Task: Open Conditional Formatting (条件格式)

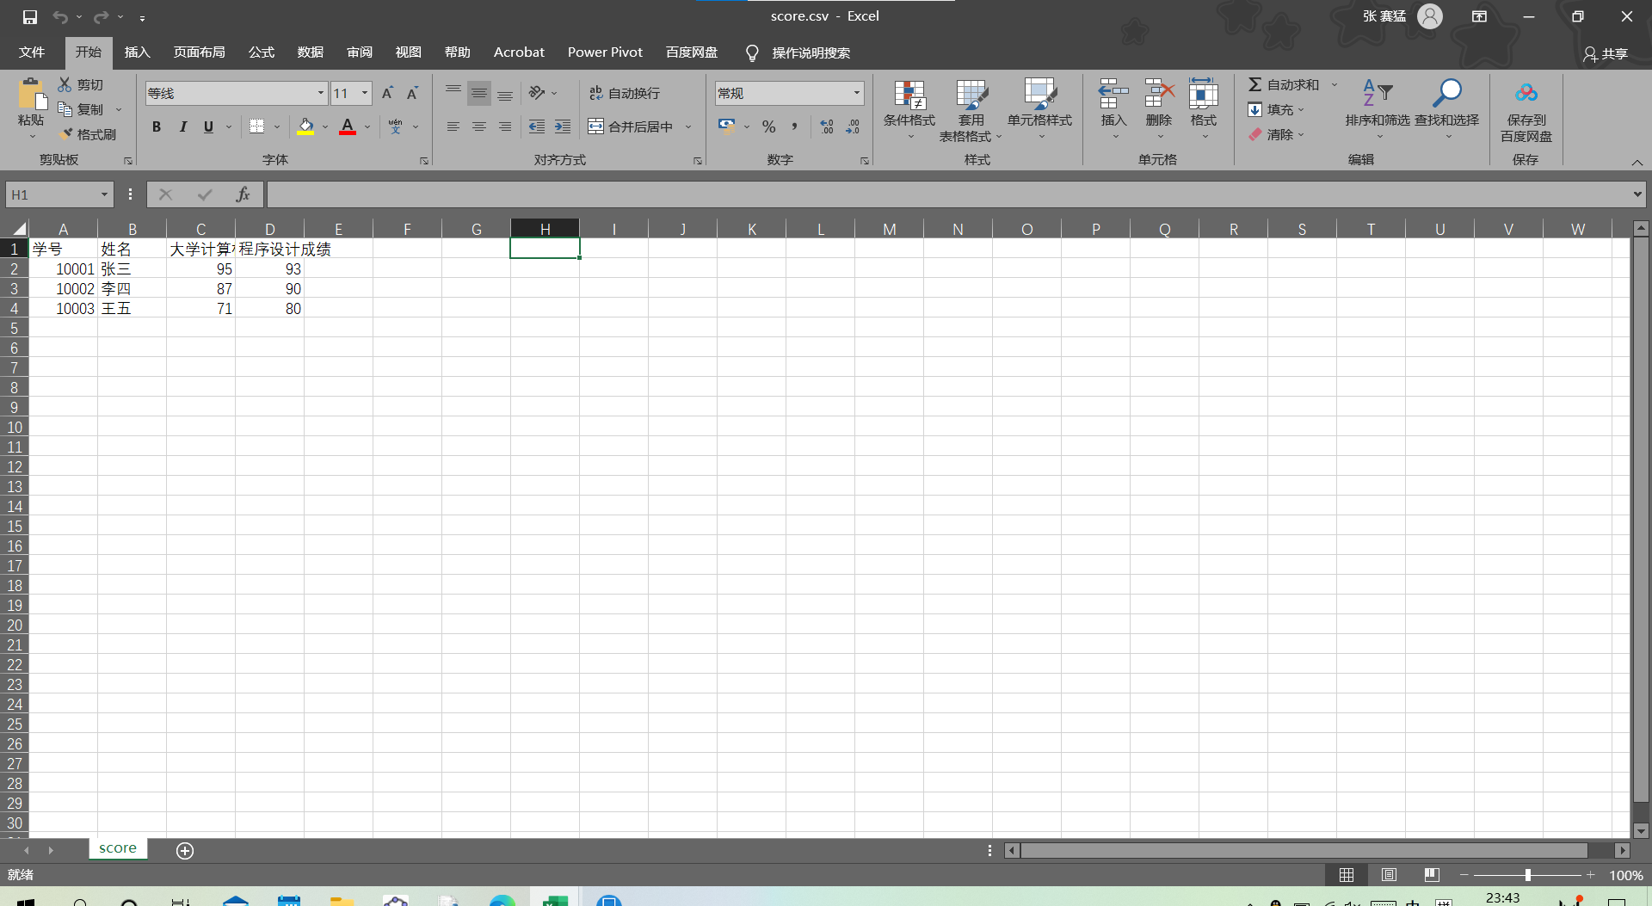Action: tap(909, 110)
